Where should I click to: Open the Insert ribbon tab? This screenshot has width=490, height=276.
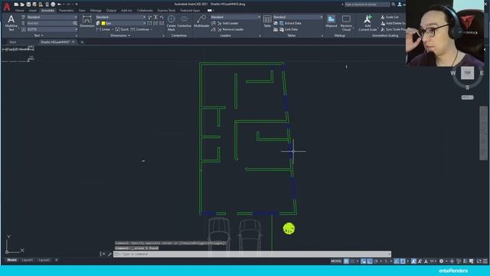coord(32,10)
